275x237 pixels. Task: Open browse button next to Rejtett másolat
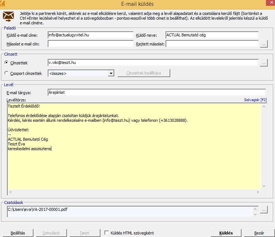[x=264, y=44]
